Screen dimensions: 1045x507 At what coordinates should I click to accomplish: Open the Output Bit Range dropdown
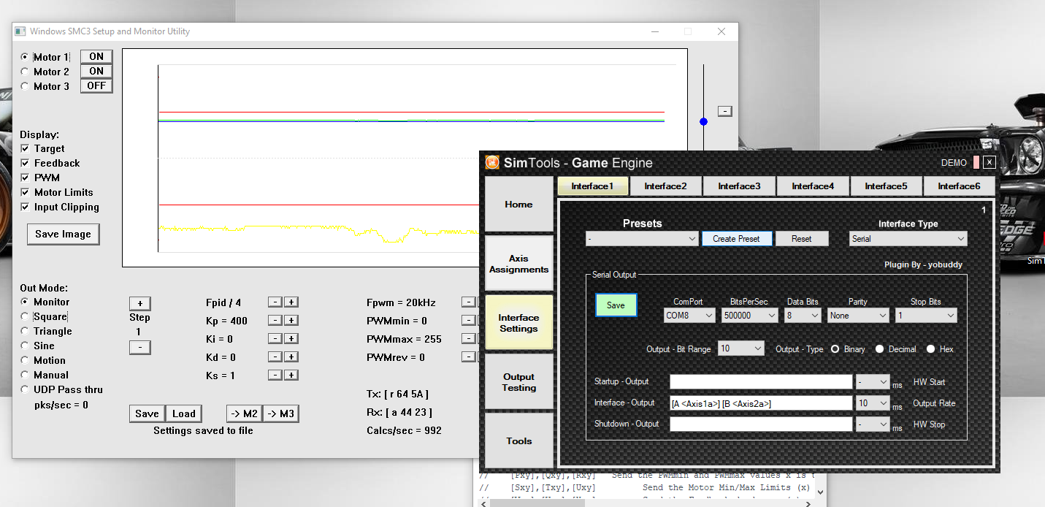pos(741,349)
